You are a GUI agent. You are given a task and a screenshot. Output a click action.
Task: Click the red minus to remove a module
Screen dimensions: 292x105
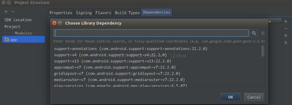click(13, 12)
